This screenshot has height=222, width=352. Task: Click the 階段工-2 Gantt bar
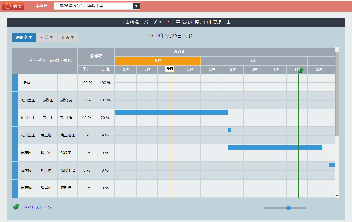point(332,165)
